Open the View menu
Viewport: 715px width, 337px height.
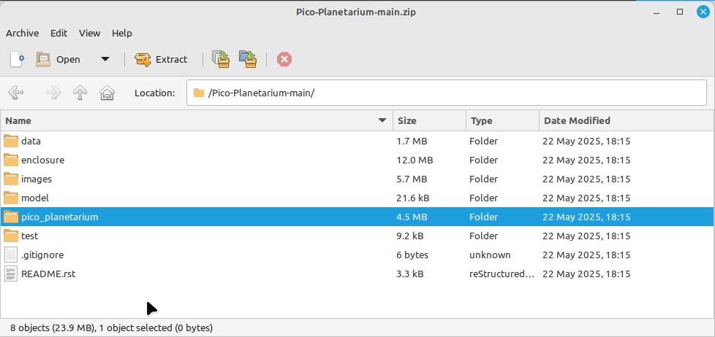89,34
